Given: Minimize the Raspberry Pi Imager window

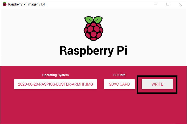Looking at the screenshot, I should point(155,4).
